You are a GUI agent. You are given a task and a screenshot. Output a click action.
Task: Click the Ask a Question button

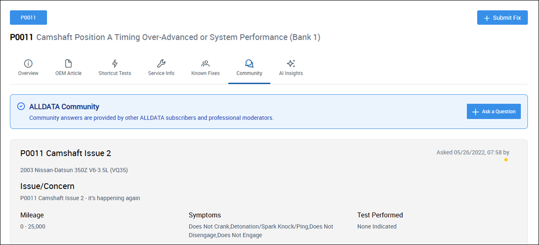(x=494, y=111)
